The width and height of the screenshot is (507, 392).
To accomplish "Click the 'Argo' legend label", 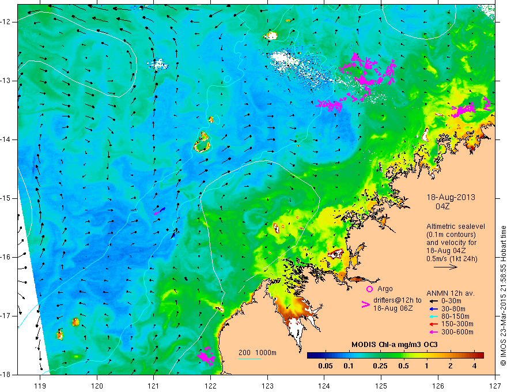I will tap(385, 289).
